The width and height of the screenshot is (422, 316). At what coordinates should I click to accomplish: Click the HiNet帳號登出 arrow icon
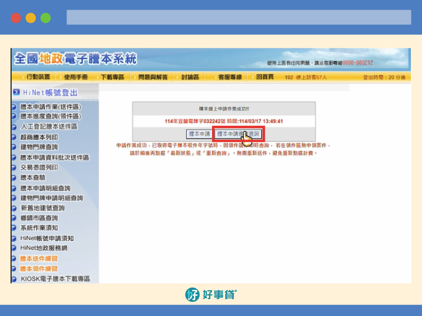pyautogui.click(x=16, y=93)
